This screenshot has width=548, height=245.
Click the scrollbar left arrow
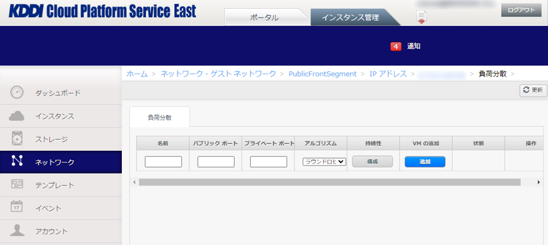coord(134,182)
